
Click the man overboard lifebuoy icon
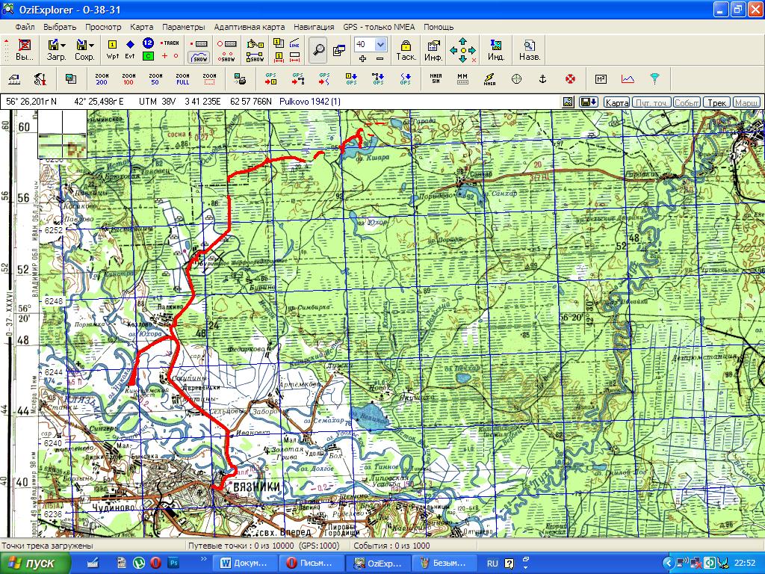click(x=569, y=78)
